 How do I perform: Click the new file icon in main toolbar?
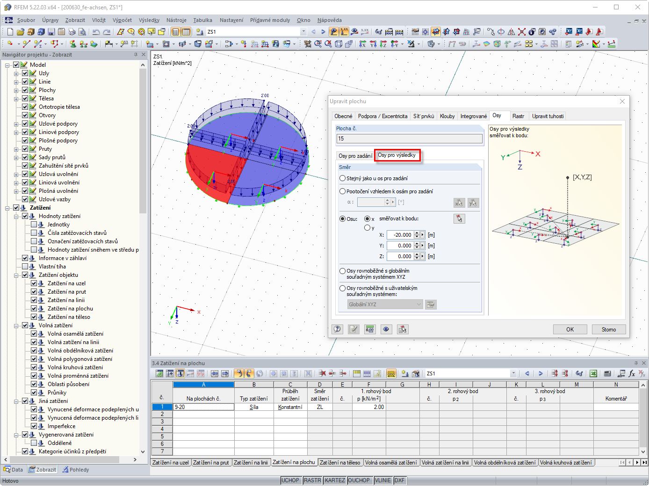pos(10,32)
